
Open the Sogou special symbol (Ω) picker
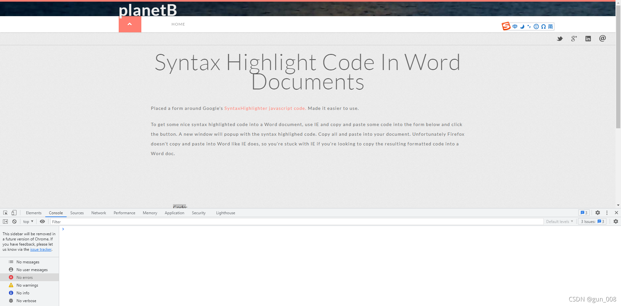tap(544, 26)
